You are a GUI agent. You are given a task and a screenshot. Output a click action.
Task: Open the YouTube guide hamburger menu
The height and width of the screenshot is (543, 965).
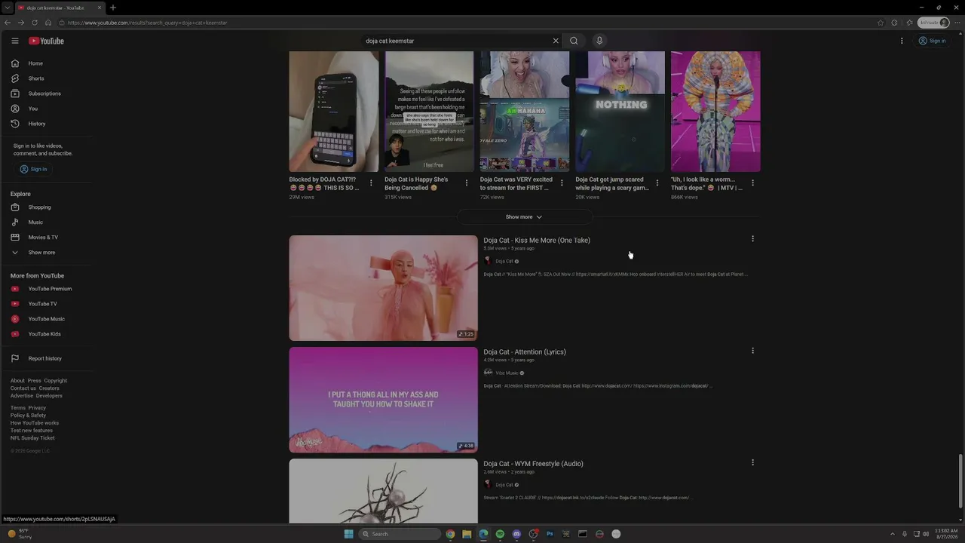pyautogui.click(x=14, y=41)
